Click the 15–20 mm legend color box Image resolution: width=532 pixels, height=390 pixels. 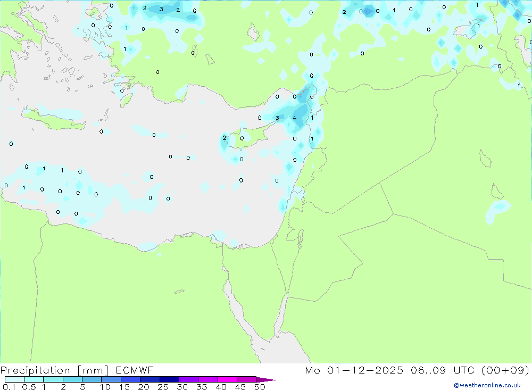(x=130, y=379)
